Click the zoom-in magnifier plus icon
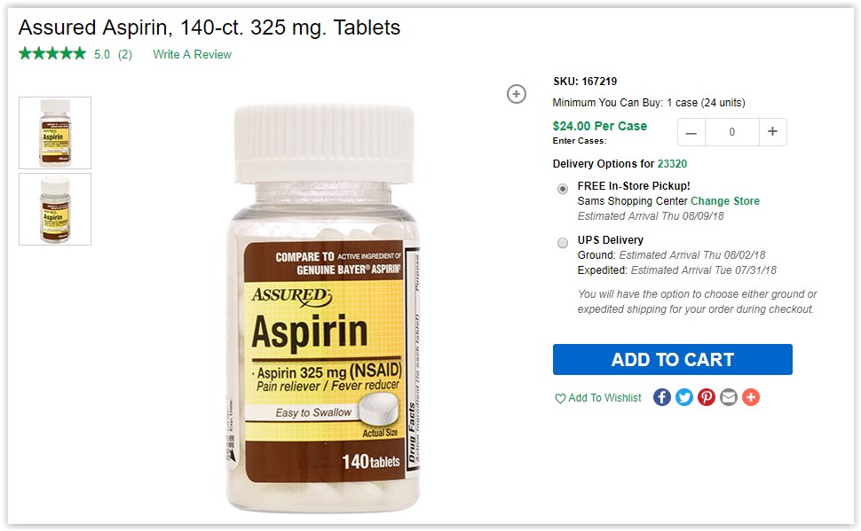The height and width of the screenshot is (531, 861). tap(517, 94)
